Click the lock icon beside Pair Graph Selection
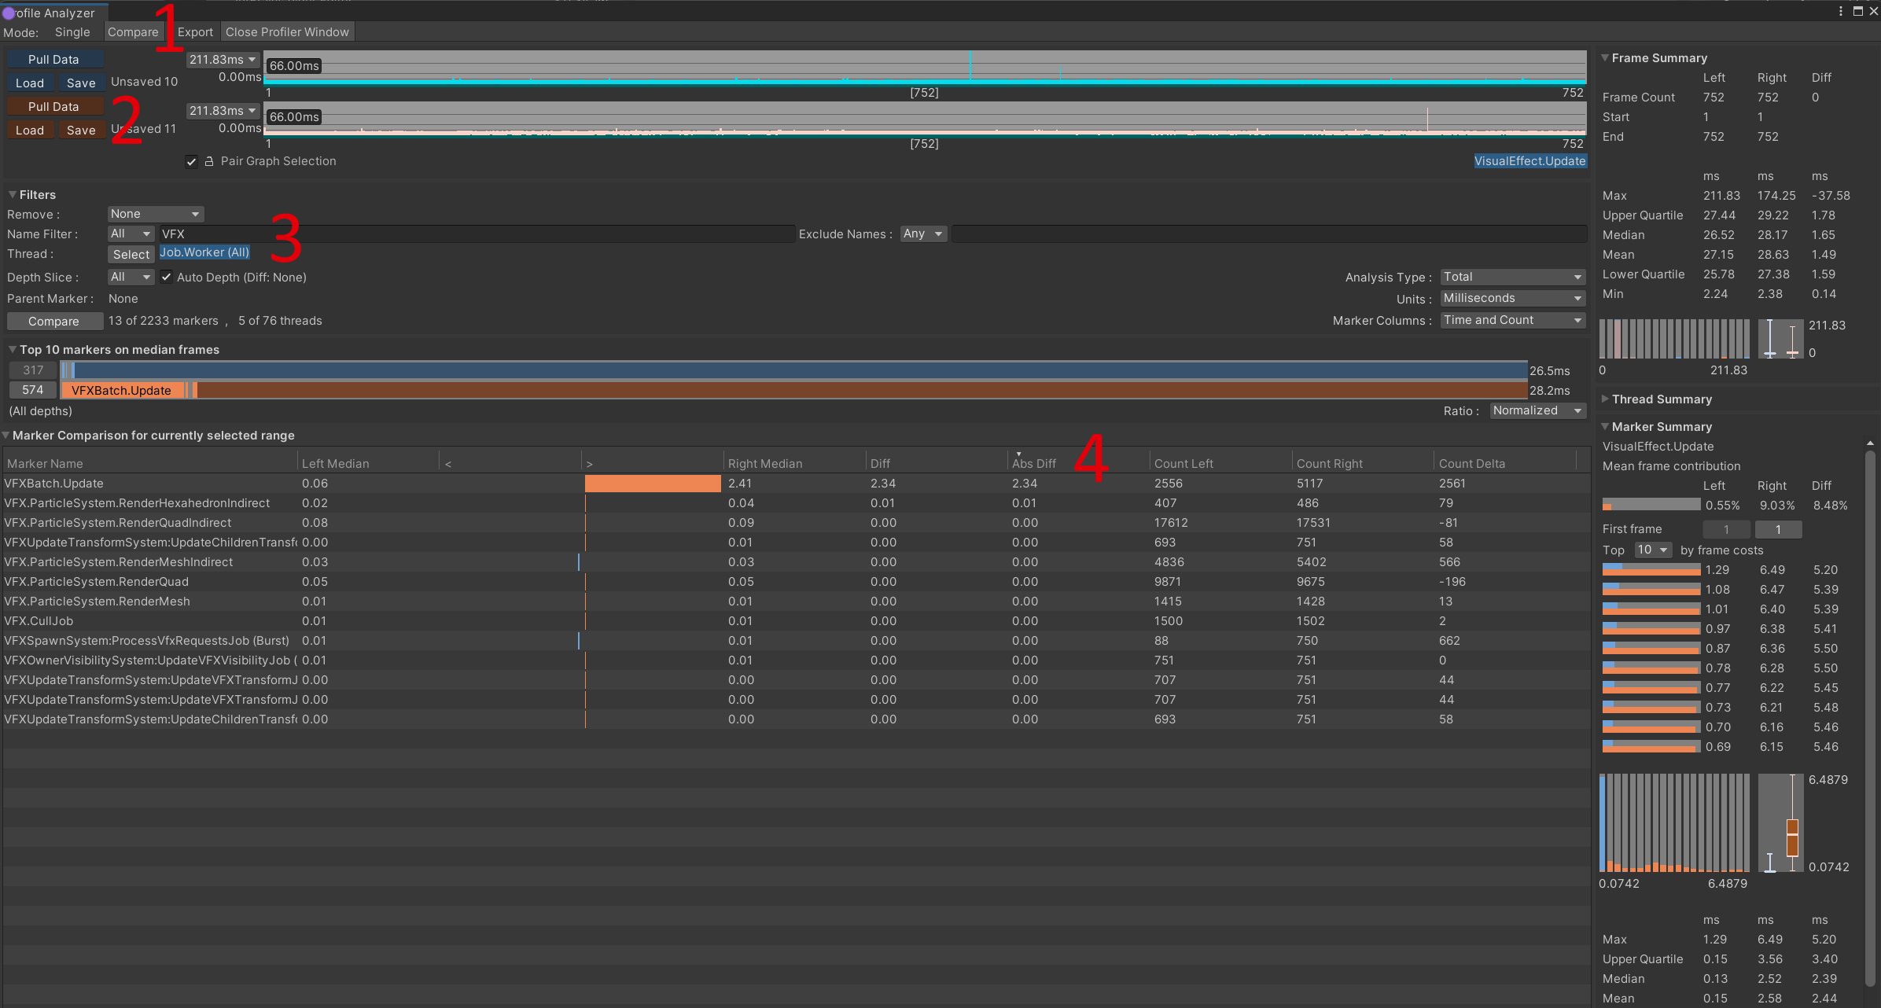 click(x=209, y=161)
